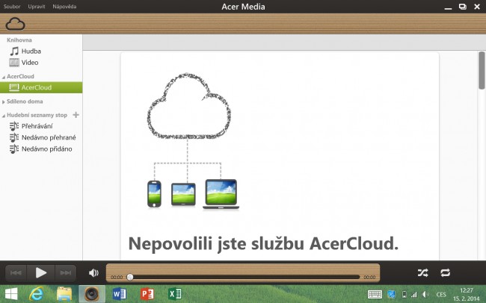Launch Internet Explorer from taskbar
The height and width of the screenshot is (303, 486).
37,294
